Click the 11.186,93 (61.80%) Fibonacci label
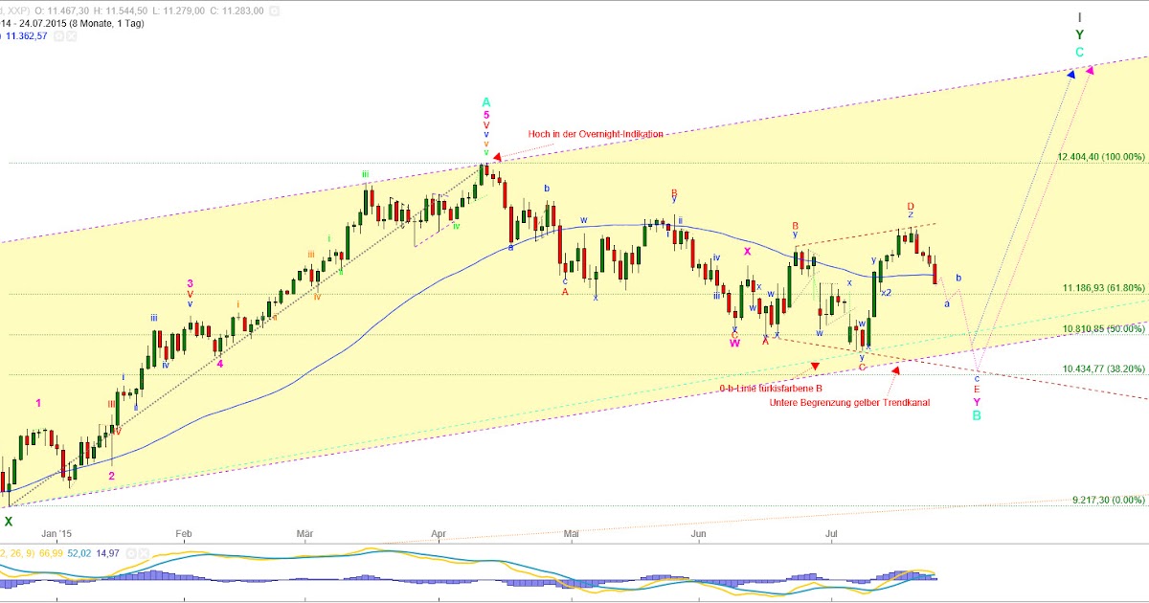Screen dimensions: 1149x603 [1103, 287]
